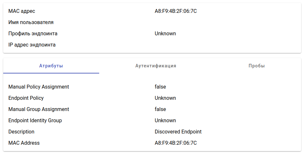304x154 pixels.
Task: Click the Имя пользователя label
Action: (31, 22)
